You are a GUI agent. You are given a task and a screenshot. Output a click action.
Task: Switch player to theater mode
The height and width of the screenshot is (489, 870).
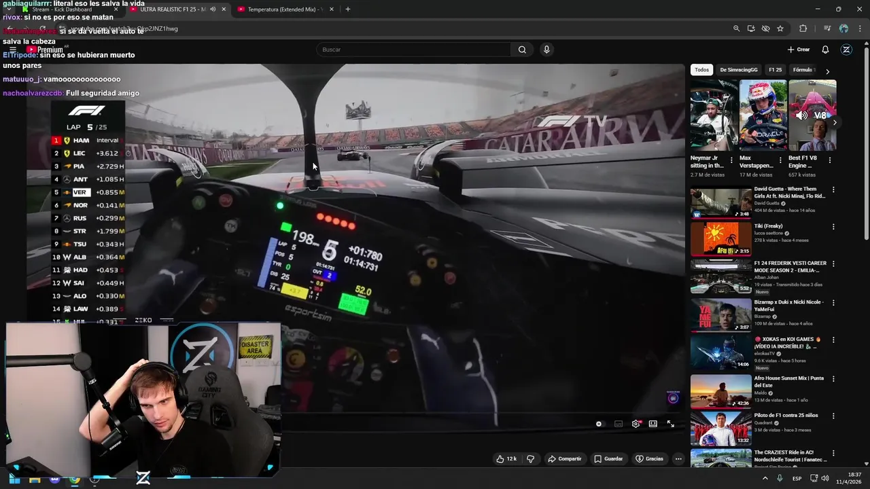click(x=653, y=424)
